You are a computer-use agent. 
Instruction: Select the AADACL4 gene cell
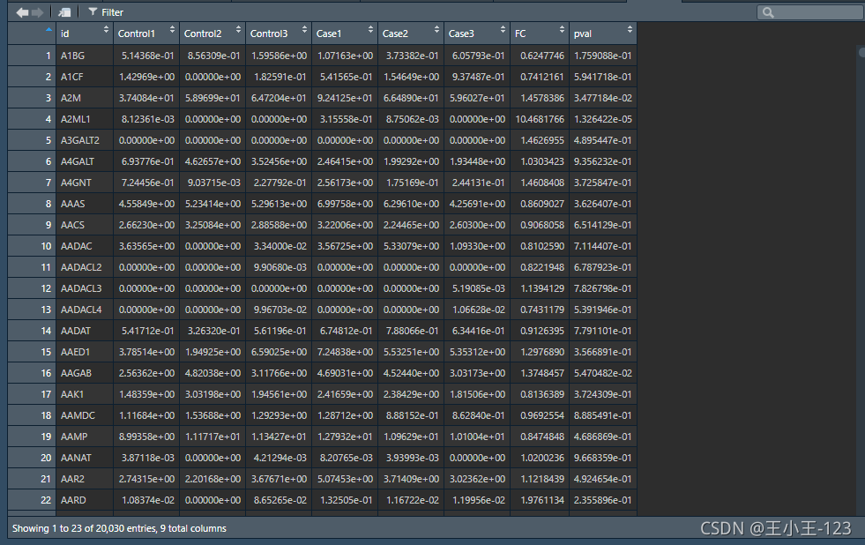click(85, 310)
